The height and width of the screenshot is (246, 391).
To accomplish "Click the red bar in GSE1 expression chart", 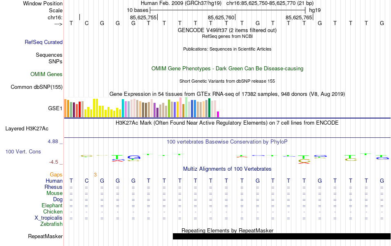I will (80, 109).
